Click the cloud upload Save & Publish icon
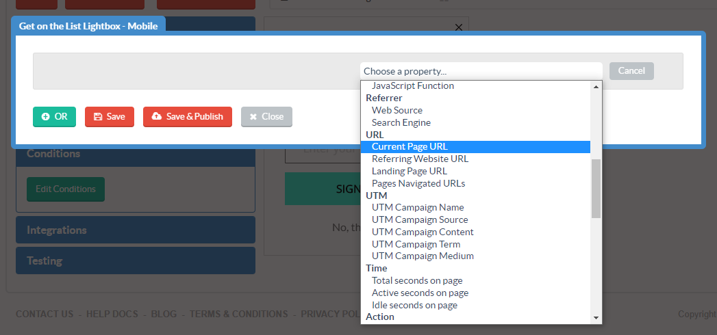Image resolution: width=717 pixels, height=335 pixels. click(x=157, y=117)
